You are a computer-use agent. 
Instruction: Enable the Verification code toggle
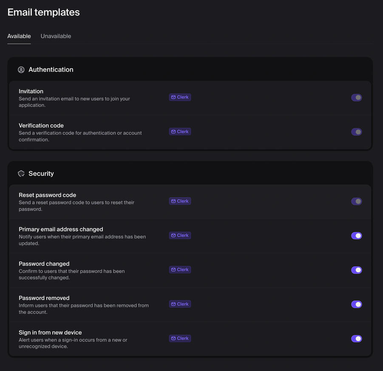pyautogui.click(x=356, y=132)
